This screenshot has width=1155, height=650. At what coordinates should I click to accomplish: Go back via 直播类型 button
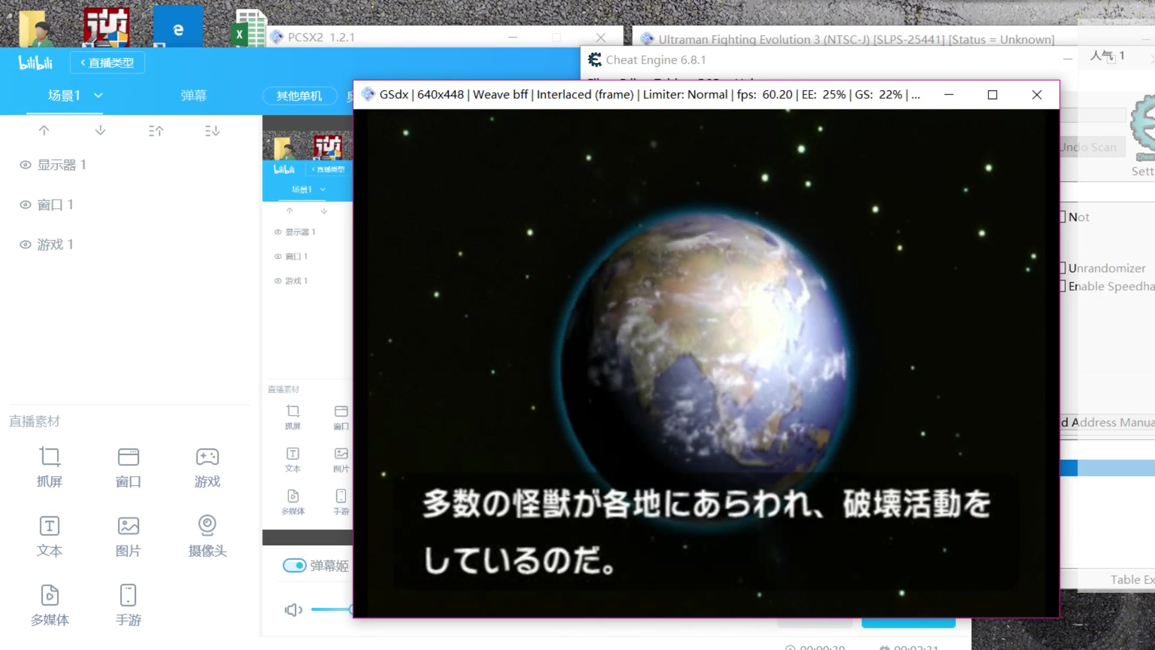108,63
